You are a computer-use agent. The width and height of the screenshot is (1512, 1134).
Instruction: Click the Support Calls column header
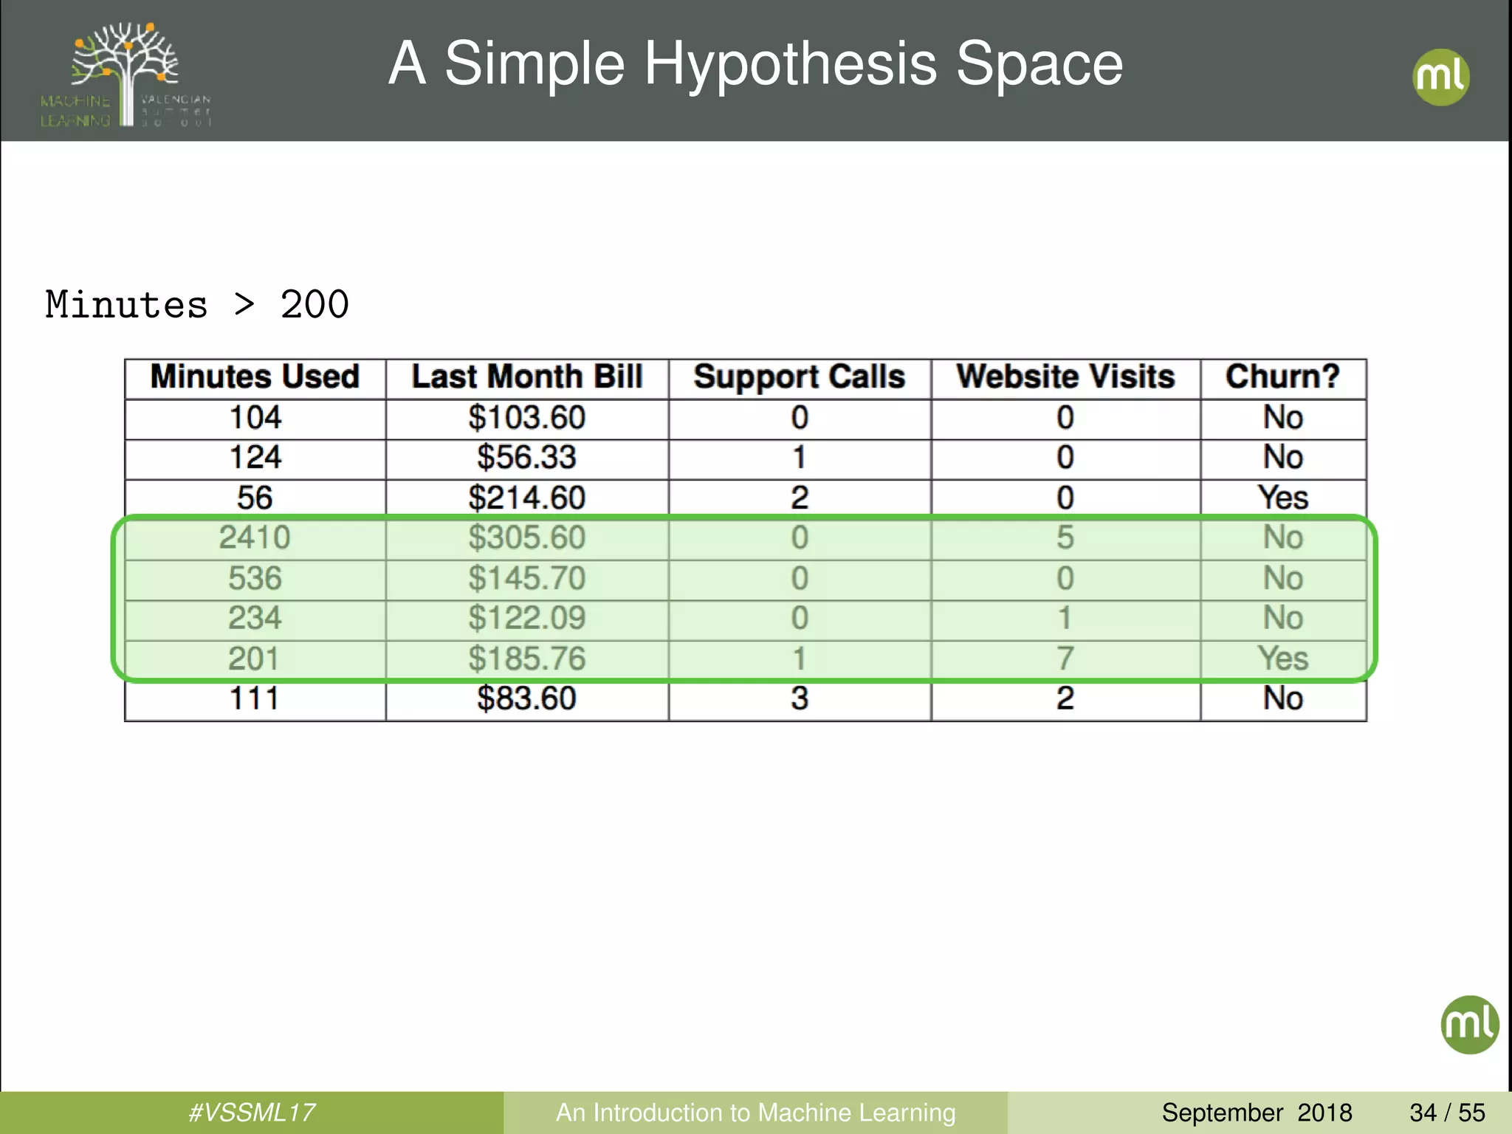800,377
